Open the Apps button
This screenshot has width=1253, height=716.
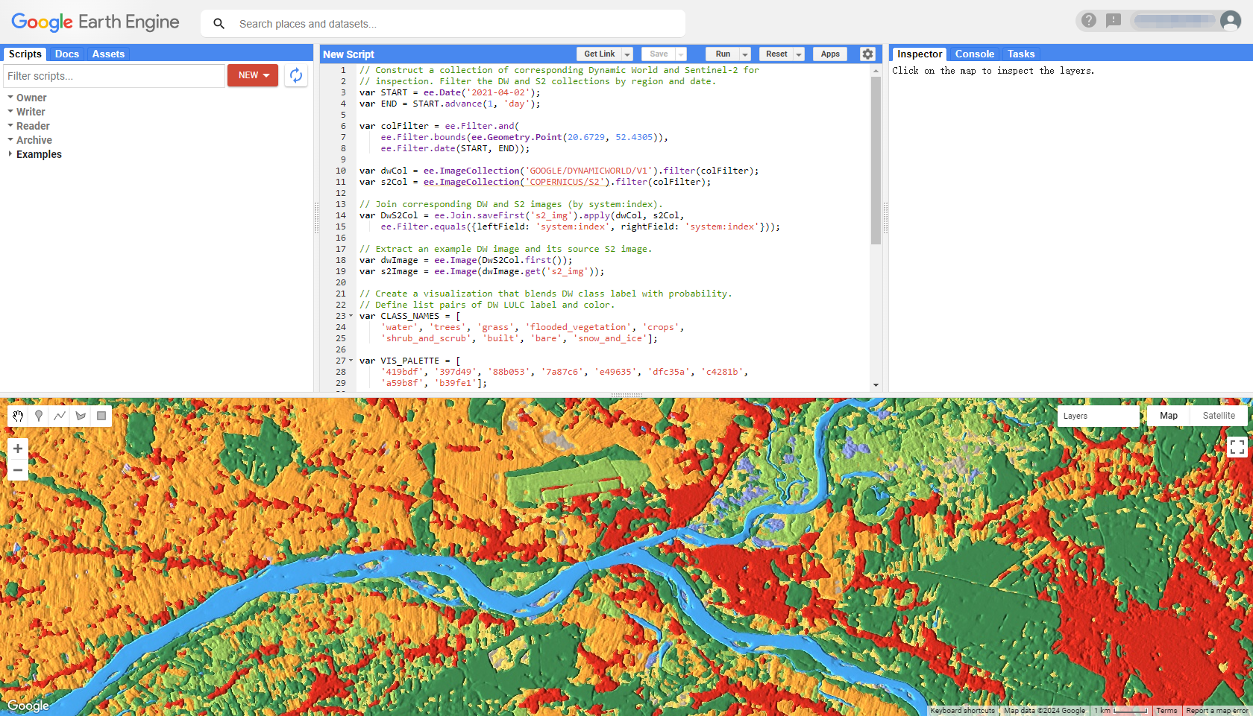point(830,54)
